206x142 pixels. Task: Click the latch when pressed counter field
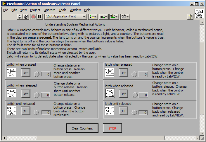pyautogui.click(x=143, y=74)
